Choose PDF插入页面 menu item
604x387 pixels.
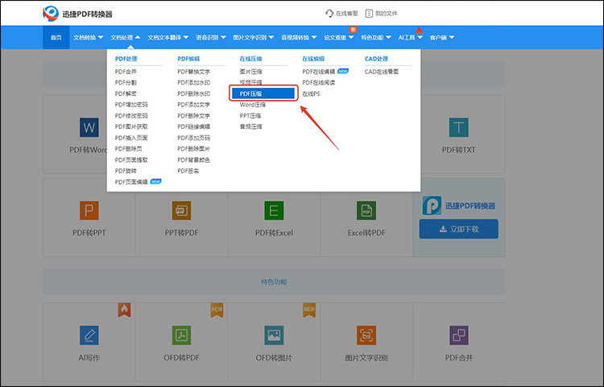[131, 138]
